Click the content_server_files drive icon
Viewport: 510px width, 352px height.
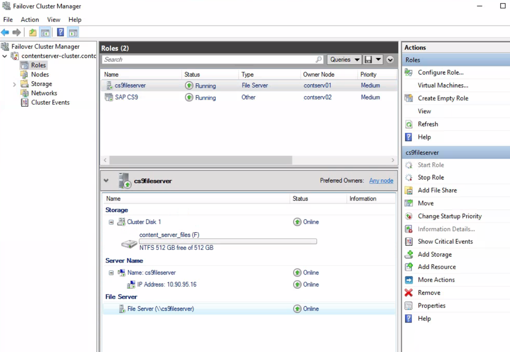[129, 244]
